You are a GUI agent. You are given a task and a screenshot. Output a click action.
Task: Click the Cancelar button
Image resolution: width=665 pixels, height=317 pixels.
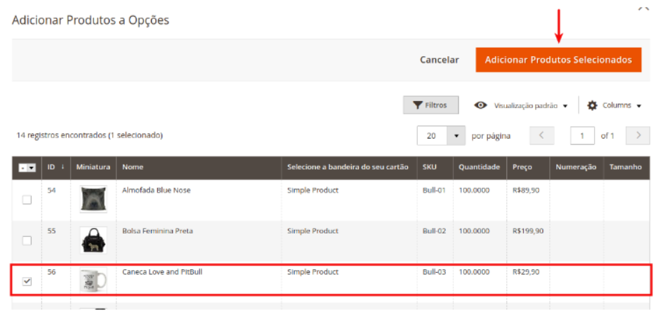(439, 60)
